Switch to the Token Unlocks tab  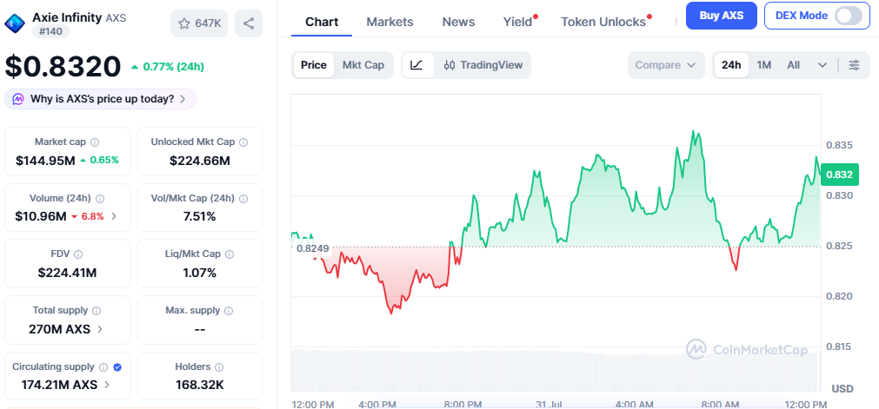pos(603,22)
